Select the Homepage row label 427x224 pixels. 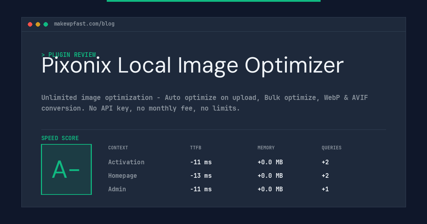coord(122,176)
